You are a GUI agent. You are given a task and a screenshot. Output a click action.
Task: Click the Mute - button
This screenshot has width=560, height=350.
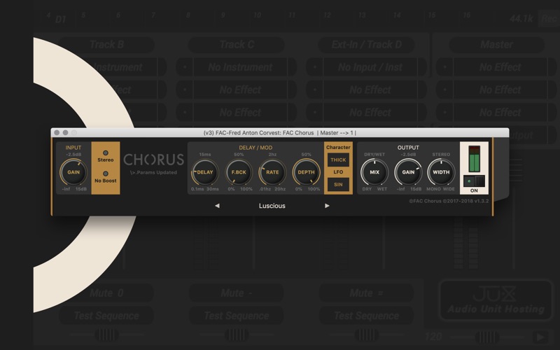coord(237,293)
